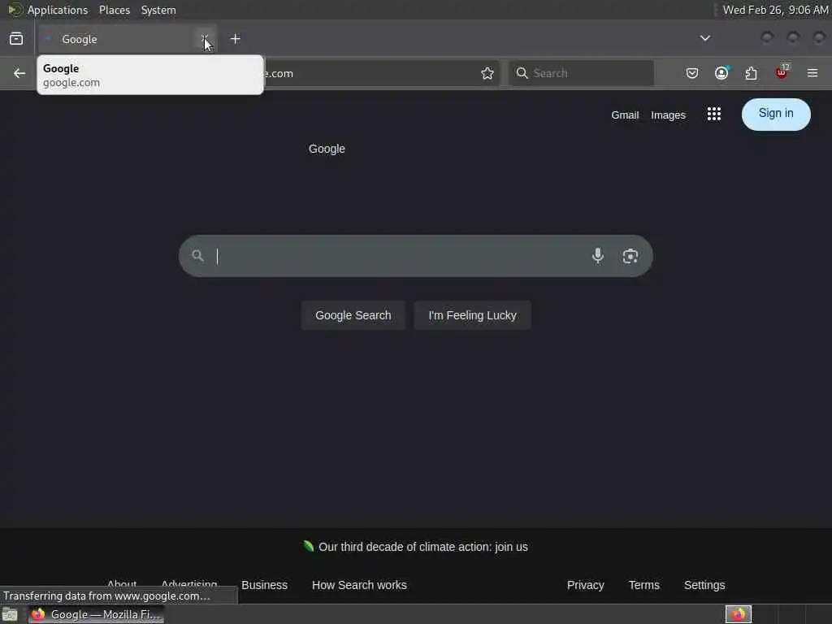
Task: Open How Search works link
Action: [x=359, y=585]
